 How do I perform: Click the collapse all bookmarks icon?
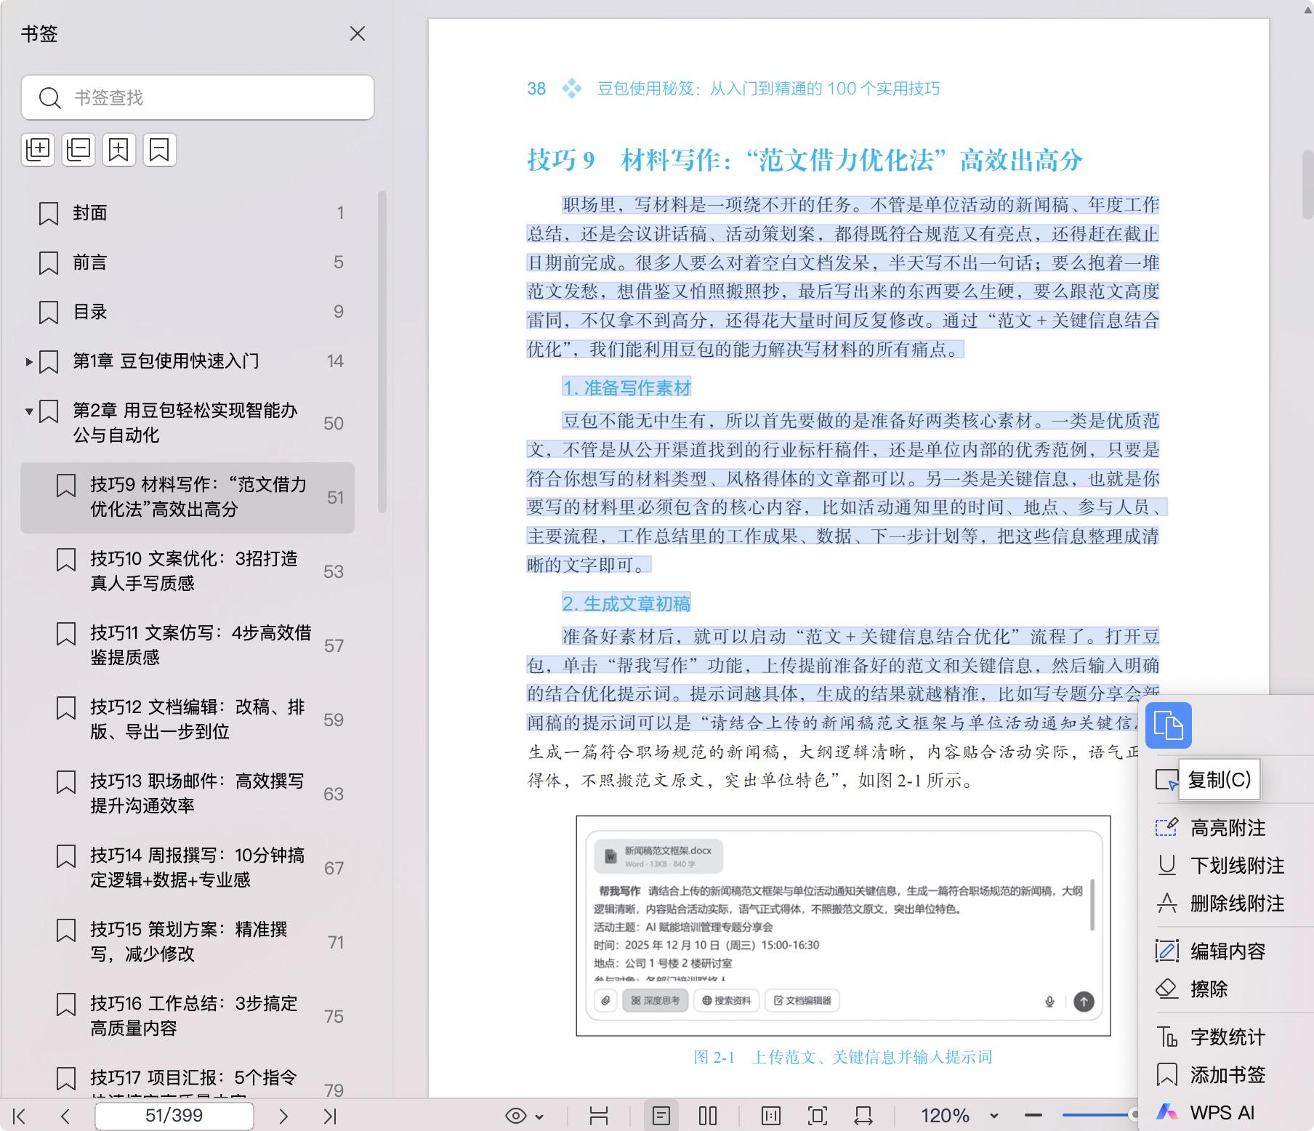click(78, 150)
